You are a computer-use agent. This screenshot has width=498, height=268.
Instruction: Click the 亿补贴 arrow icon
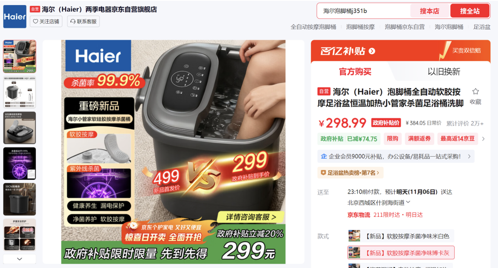click(372, 51)
